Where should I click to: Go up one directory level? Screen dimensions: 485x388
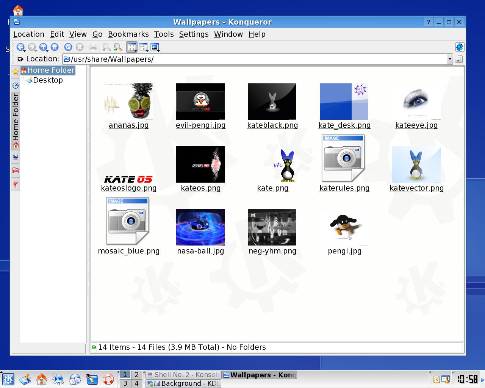[43, 47]
